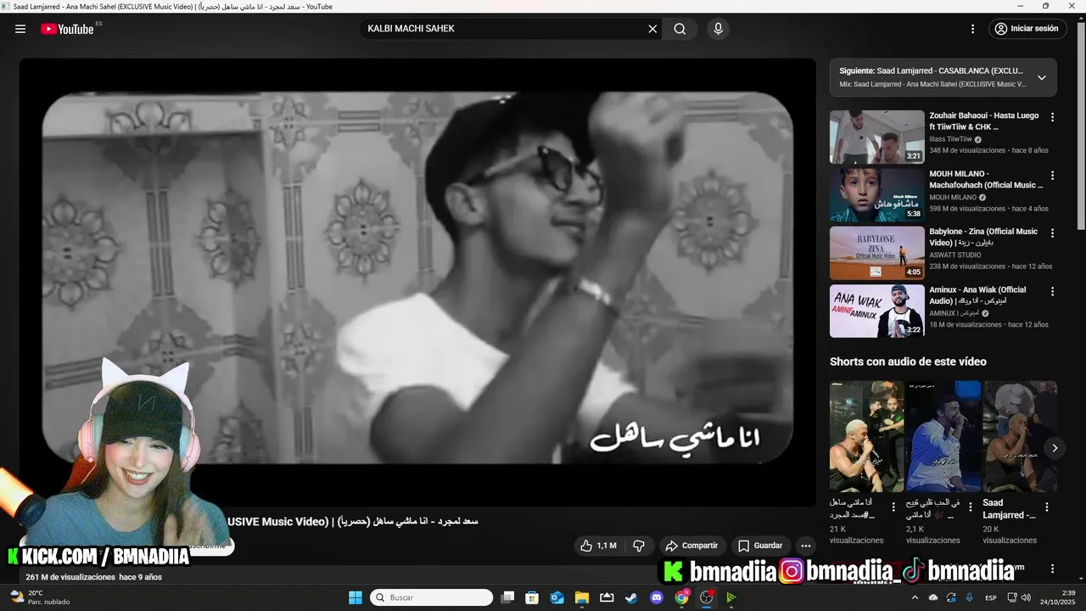Click the ASWATT STUDIO channel name

[x=955, y=255]
